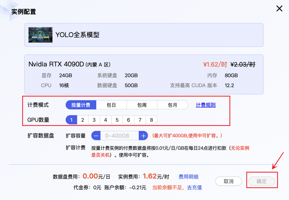Follow the 去充值 recharge link
The image size is (289, 200).
tap(194, 188)
